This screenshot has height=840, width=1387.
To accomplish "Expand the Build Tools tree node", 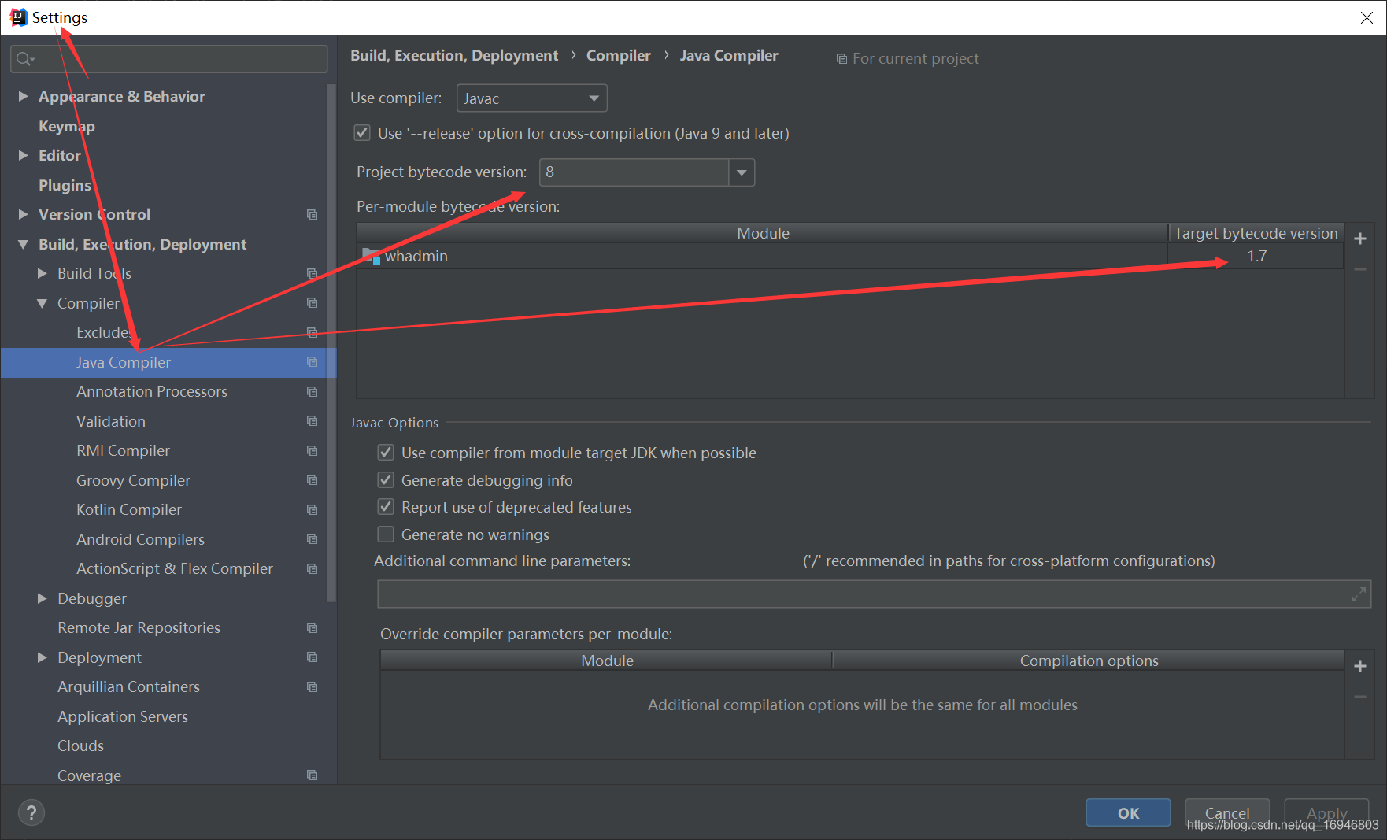I will (x=42, y=273).
